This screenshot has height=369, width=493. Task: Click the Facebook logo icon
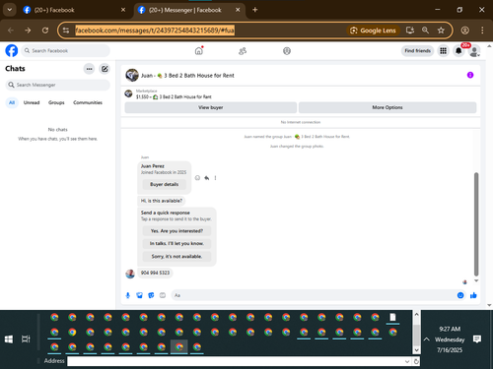click(x=12, y=51)
